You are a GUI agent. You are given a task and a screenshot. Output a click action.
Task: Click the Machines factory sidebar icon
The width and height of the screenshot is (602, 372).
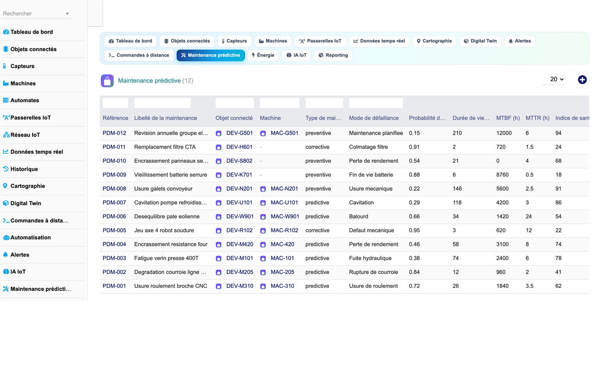[x=6, y=83]
